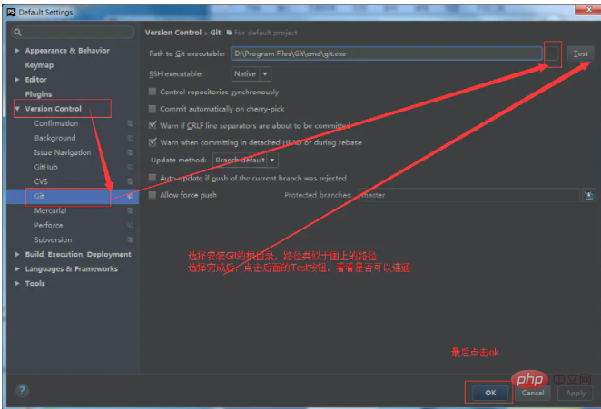This screenshot has height=409, width=601.
Task: Enable Control repositories synchronously checkbox
Action: pos(153,92)
